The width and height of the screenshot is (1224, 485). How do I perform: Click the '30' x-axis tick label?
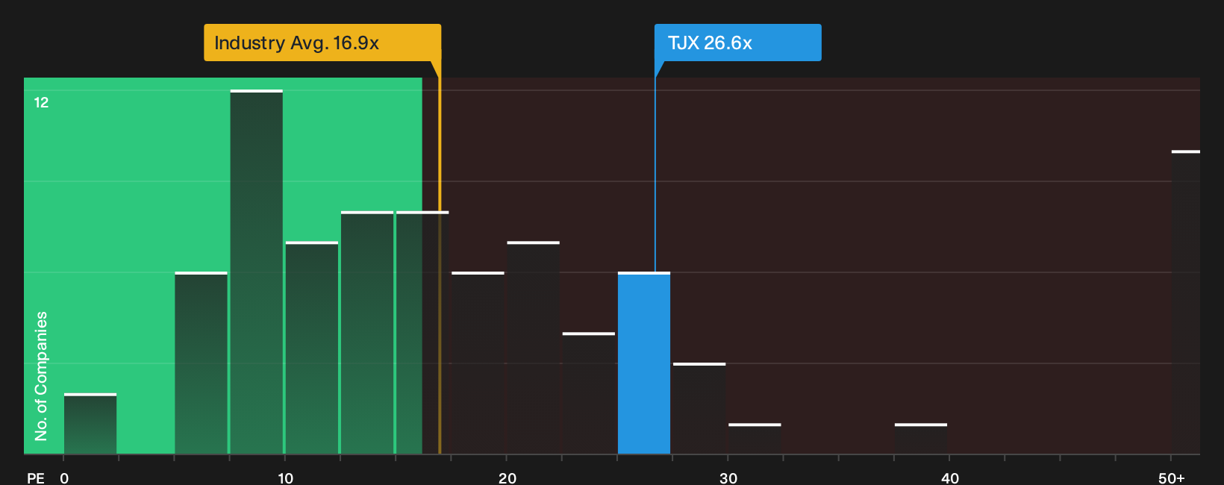pos(728,478)
